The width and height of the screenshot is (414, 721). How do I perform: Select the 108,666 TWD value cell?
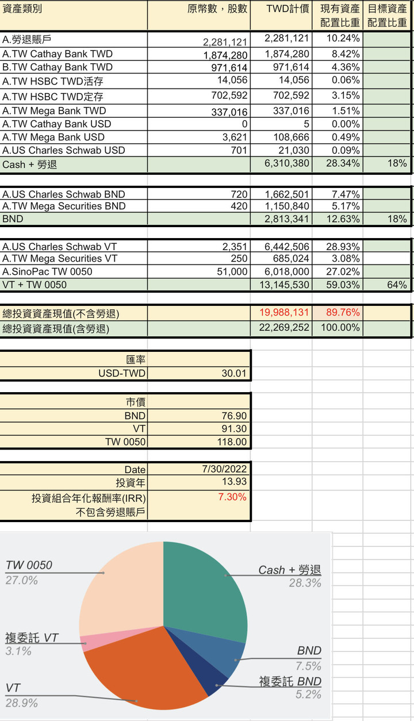(x=281, y=137)
